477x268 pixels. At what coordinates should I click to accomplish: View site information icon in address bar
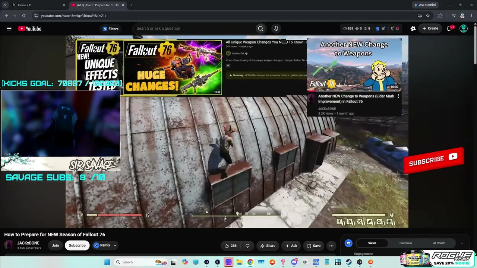(x=36, y=16)
